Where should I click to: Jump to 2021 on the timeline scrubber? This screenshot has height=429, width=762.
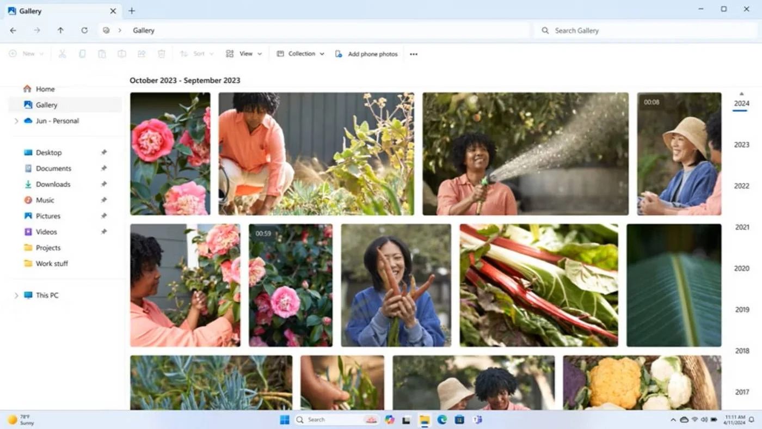[x=742, y=227]
